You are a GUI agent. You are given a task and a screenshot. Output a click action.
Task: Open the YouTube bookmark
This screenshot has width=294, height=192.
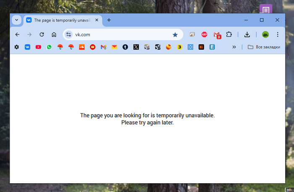(x=38, y=47)
